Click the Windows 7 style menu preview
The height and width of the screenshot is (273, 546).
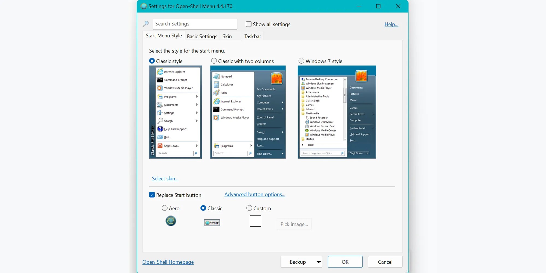pyautogui.click(x=337, y=112)
